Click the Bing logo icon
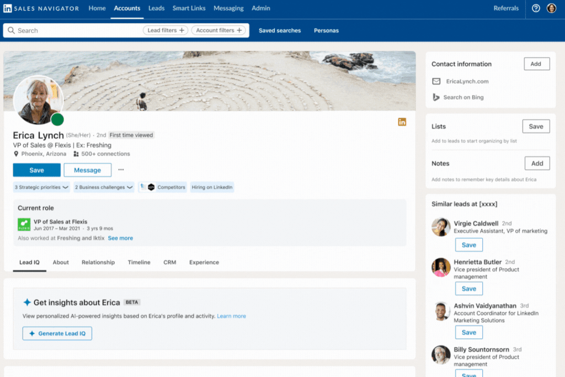Screen dimensions: 565x377 436,97
